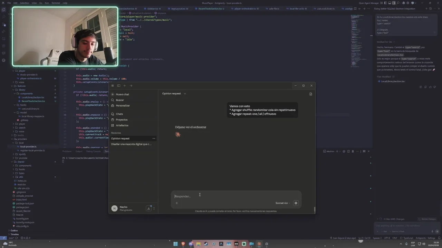Open player-orchestrator.ts in file explorer
The width and height of the screenshot is (442, 248).
point(30,78)
